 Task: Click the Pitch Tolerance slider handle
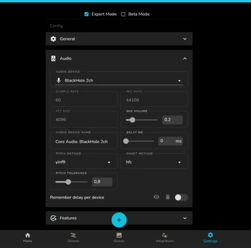tap(68, 182)
